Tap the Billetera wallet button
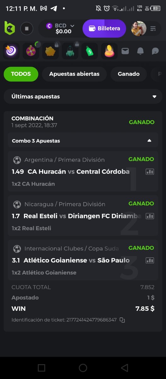166x379 pixels. [104, 28]
